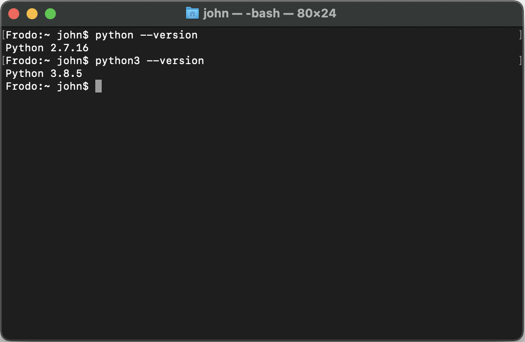Image resolution: width=525 pixels, height=342 pixels.
Task: Click "-bash" in the window title
Action: (263, 13)
